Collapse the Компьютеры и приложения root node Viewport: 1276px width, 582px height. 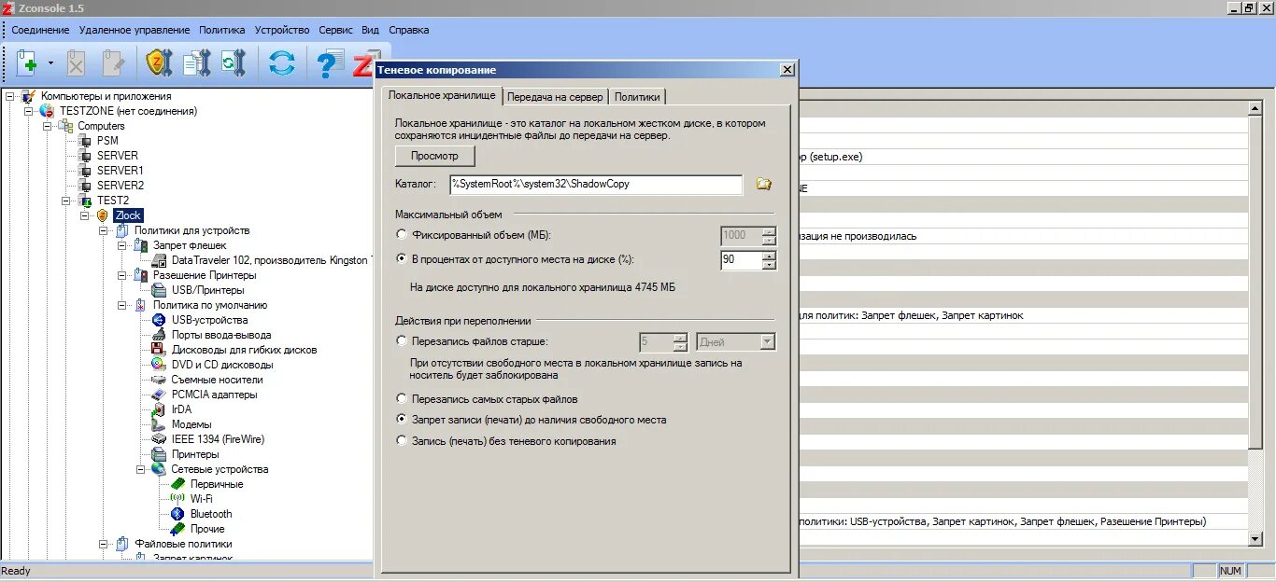tap(10, 96)
